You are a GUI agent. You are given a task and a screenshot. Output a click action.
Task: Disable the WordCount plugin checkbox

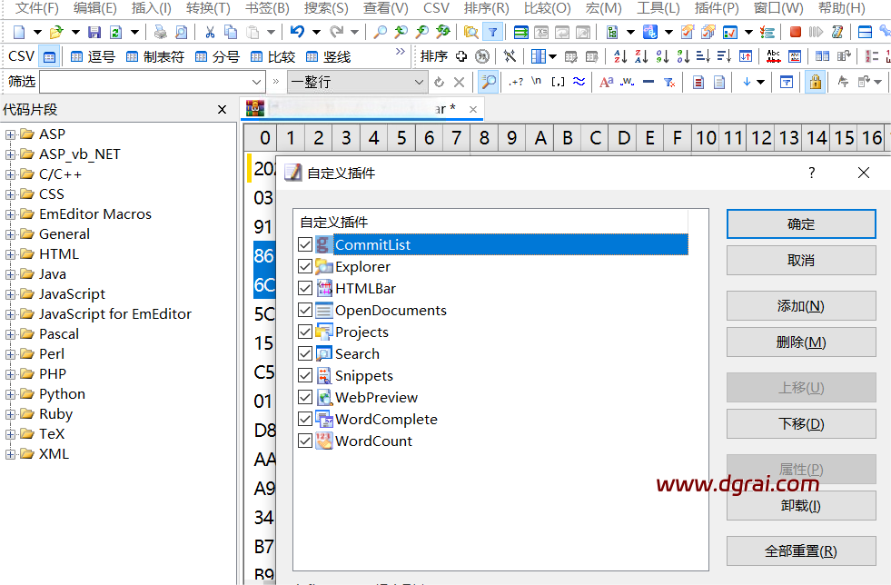coord(305,441)
